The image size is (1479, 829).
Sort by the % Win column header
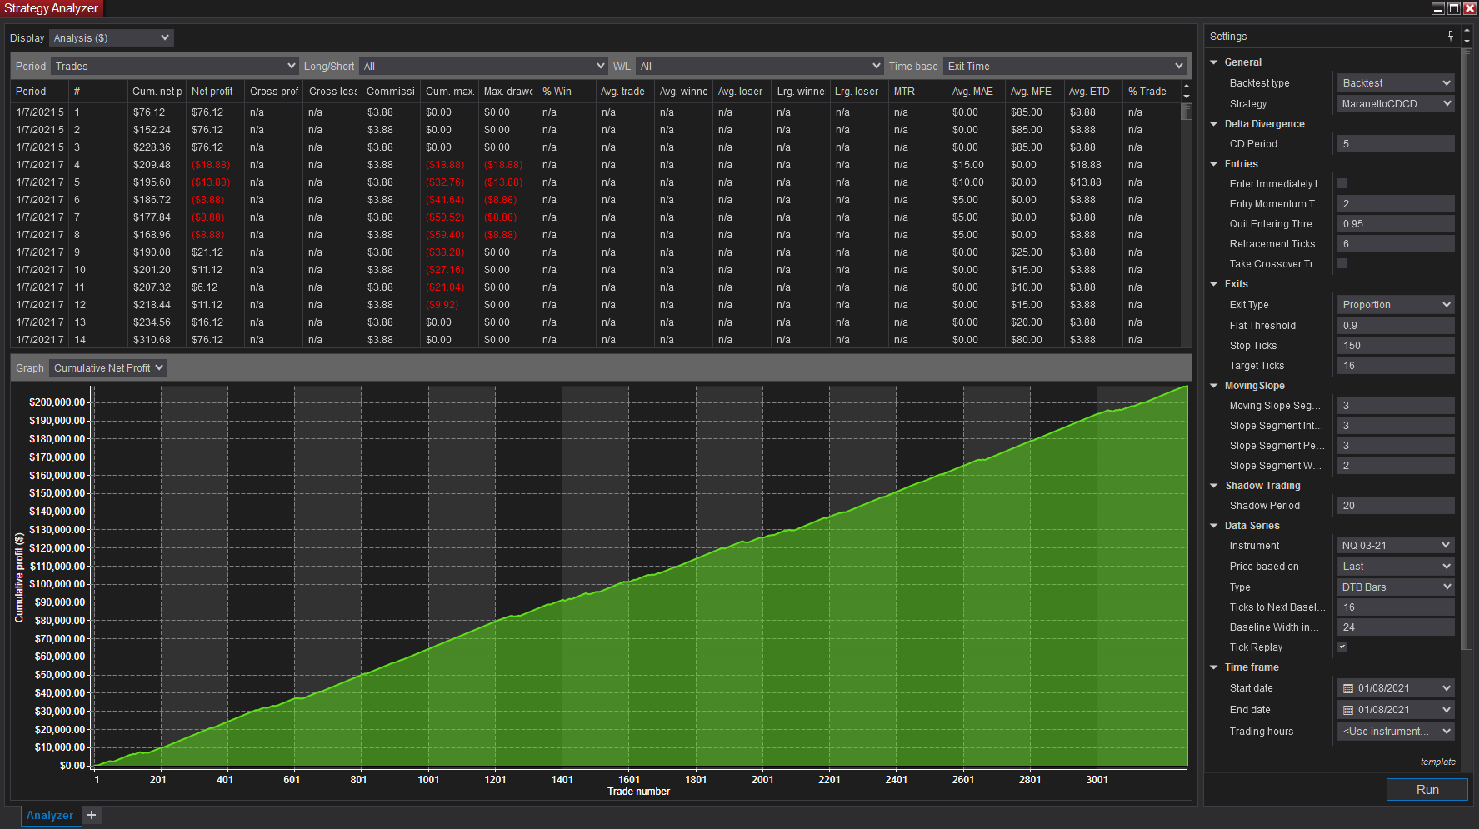coord(567,92)
